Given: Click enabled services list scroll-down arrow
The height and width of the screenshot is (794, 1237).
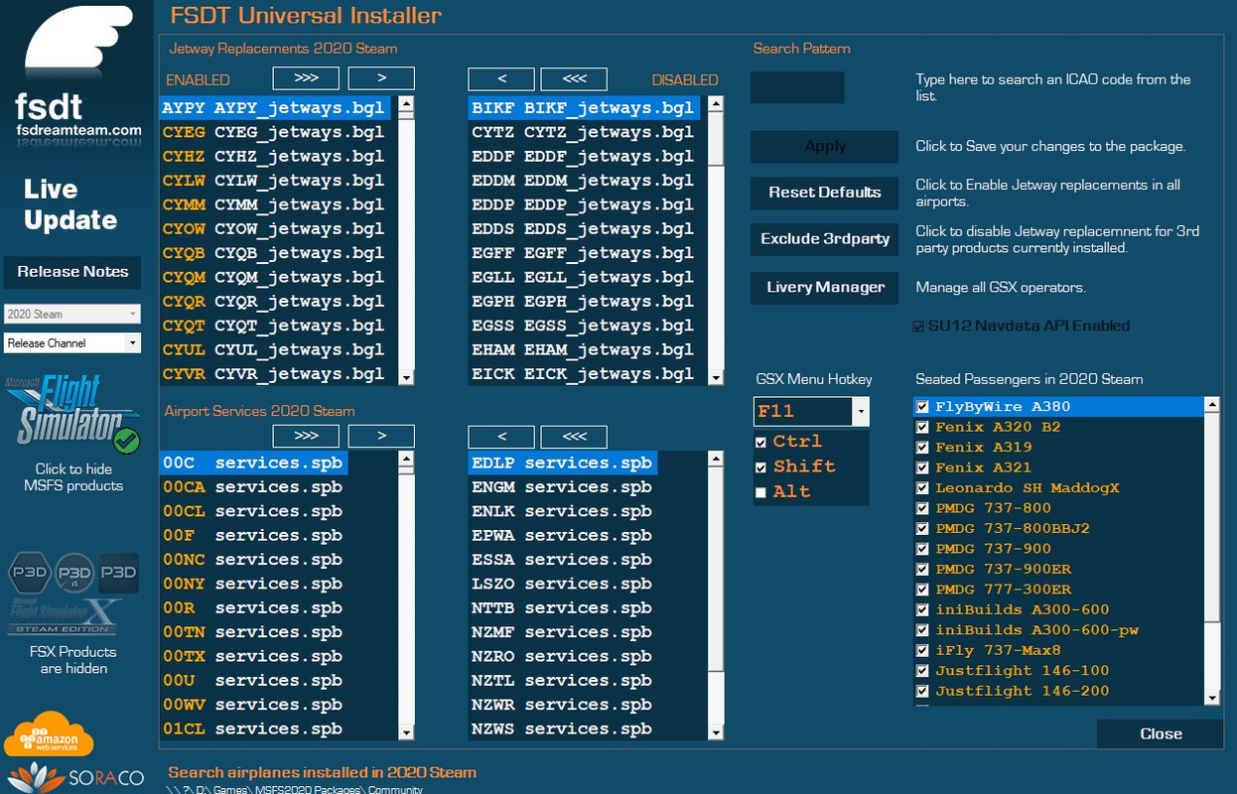Looking at the screenshot, I should click(x=406, y=732).
